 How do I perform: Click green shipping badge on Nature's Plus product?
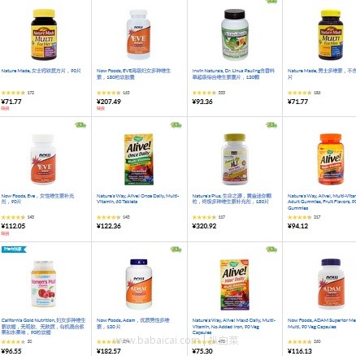point(271,125)
